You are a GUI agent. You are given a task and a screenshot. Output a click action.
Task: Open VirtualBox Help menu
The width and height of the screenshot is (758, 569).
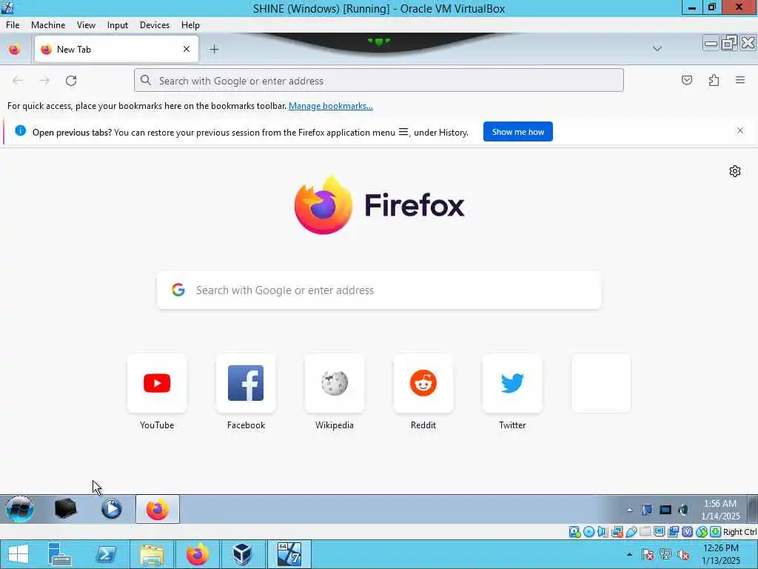190,25
